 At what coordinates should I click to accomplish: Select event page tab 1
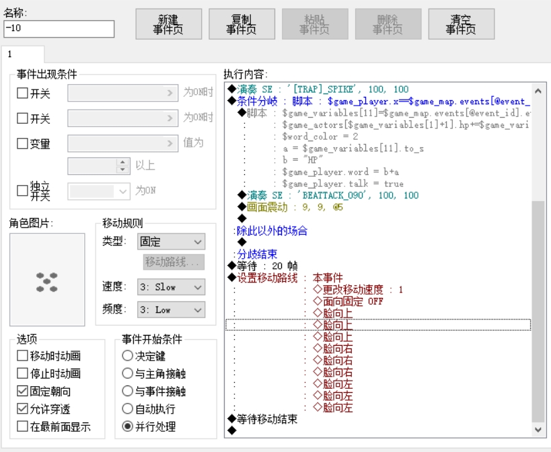click(23, 54)
